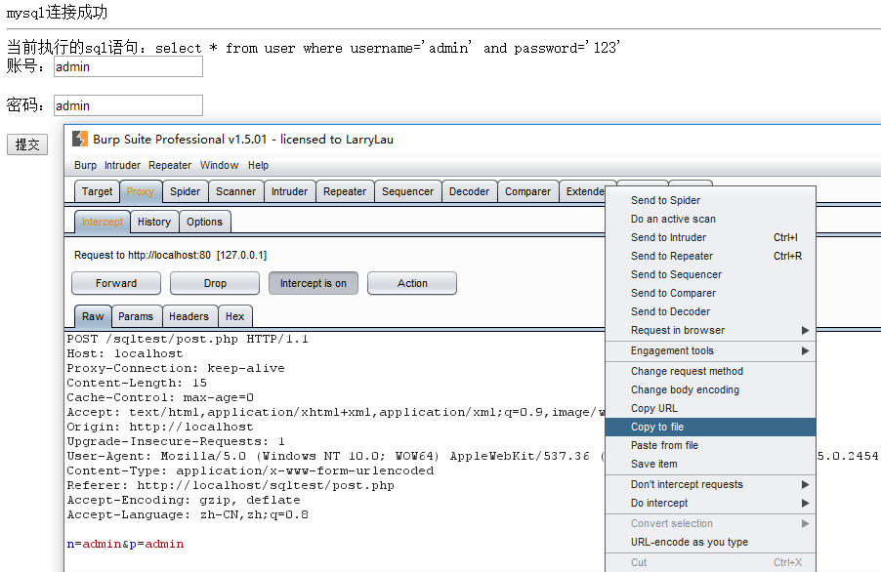Select the Intercept sub-tab
This screenshot has width=881, height=572.
click(x=103, y=222)
